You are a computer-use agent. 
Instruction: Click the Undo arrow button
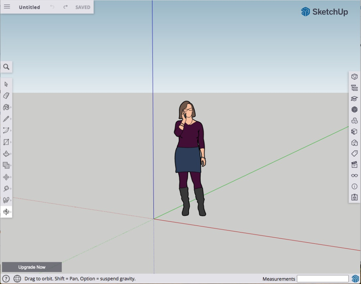(x=52, y=7)
